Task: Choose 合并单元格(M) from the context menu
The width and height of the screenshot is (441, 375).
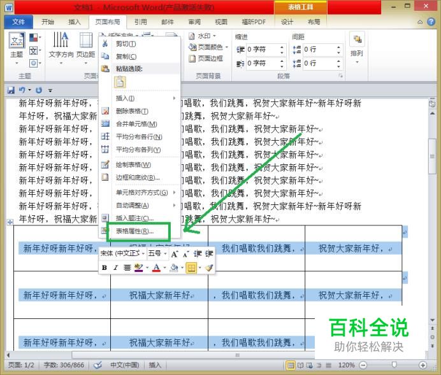Action: point(136,124)
